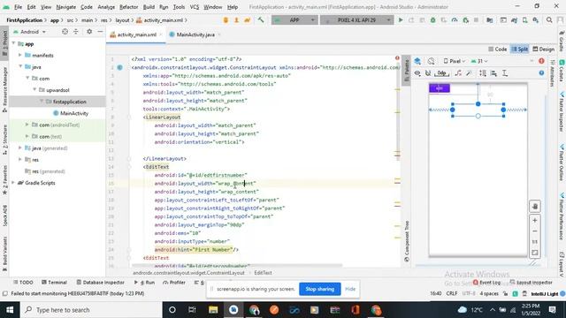This screenshot has width=566, height=318.
Task: Open the Pixel device preview dropdown
Action: click(x=455, y=61)
